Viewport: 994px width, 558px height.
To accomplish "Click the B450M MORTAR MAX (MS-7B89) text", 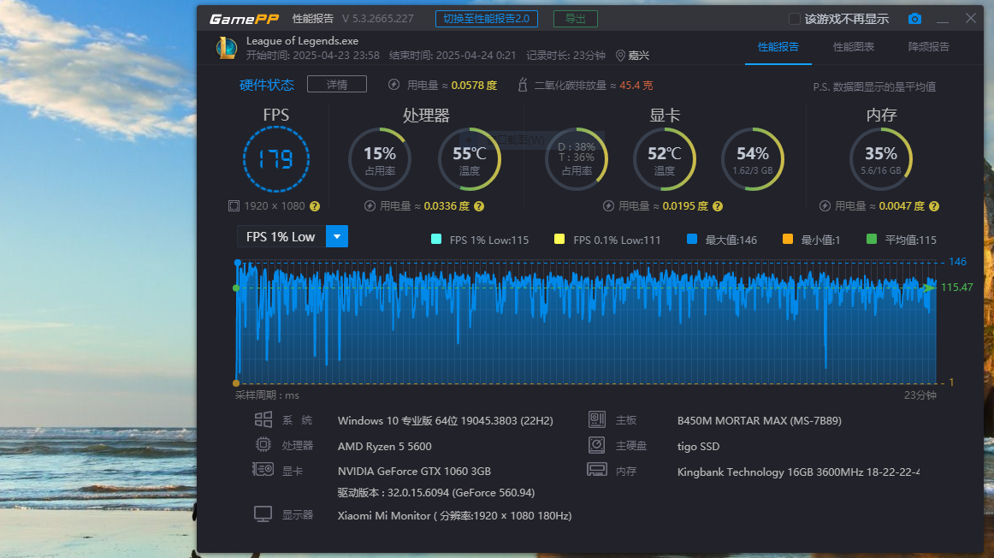I will [760, 420].
